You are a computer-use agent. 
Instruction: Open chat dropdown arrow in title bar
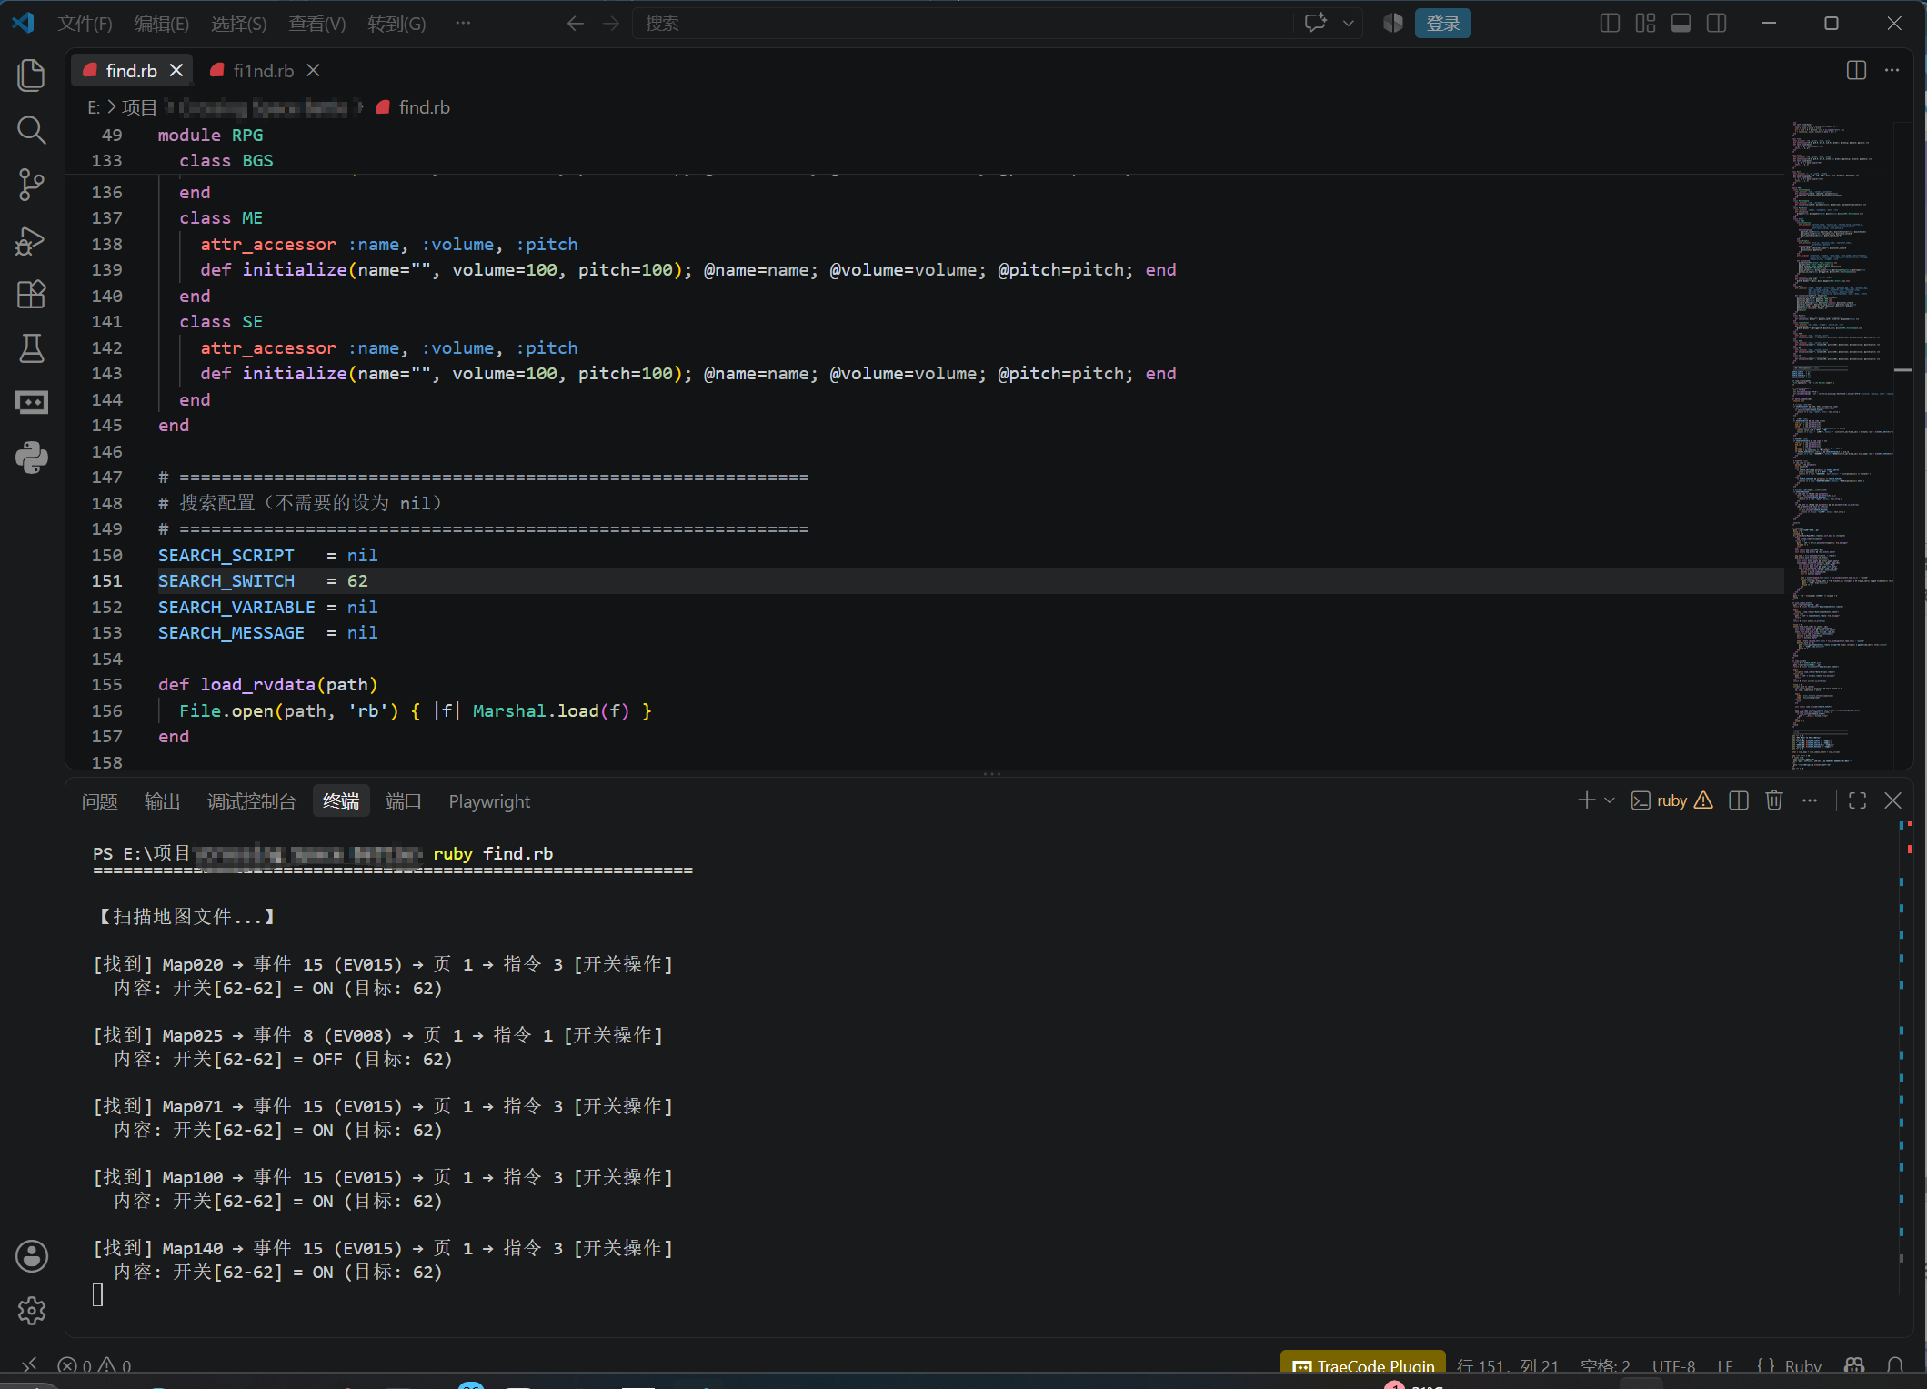(x=1349, y=23)
